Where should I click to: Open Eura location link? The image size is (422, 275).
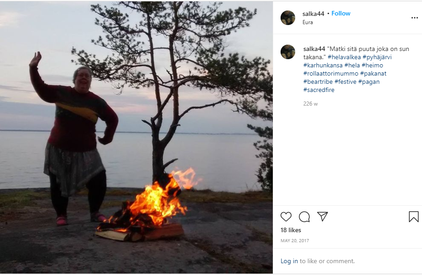[307, 22]
